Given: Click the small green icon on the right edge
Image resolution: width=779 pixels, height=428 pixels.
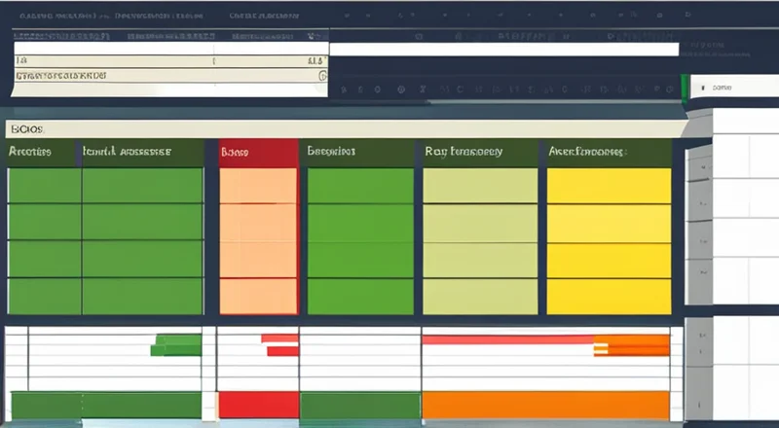Looking at the screenshot, I should 684,88.
